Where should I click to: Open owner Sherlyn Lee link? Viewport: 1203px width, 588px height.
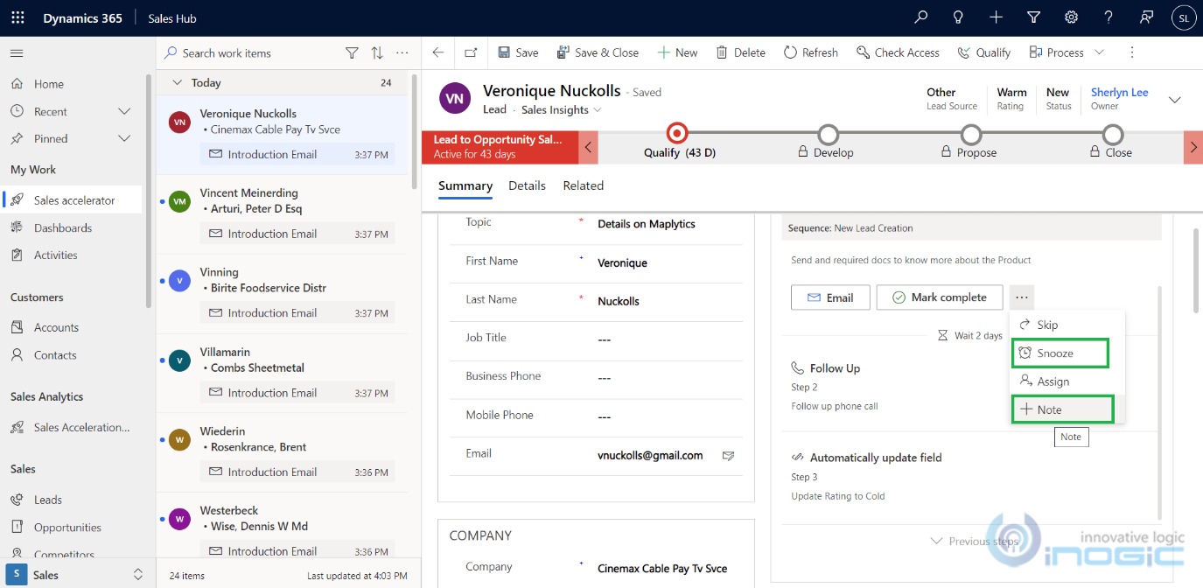[x=1120, y=92]
